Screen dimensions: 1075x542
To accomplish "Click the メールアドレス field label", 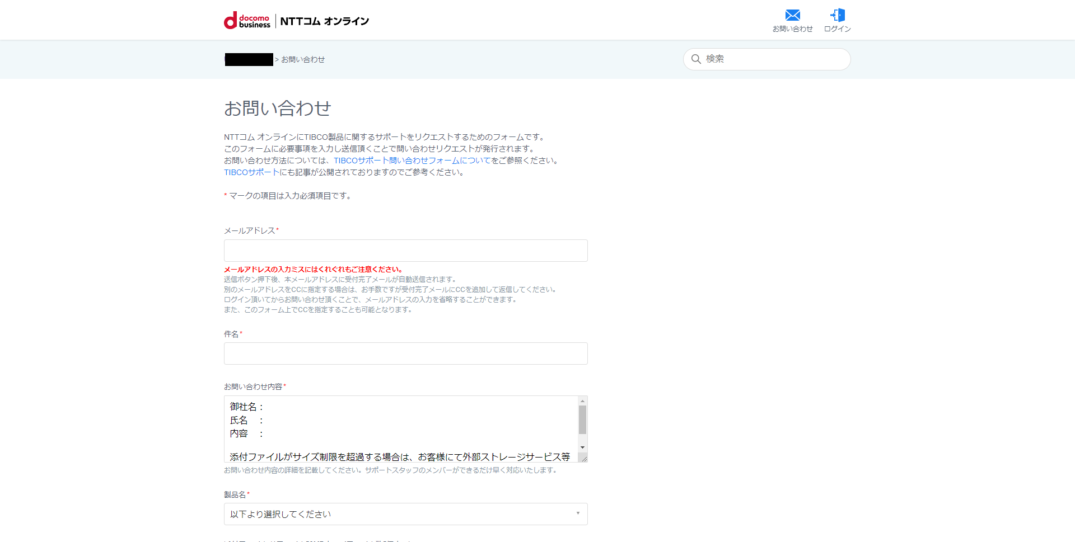I will pos(249,230).
